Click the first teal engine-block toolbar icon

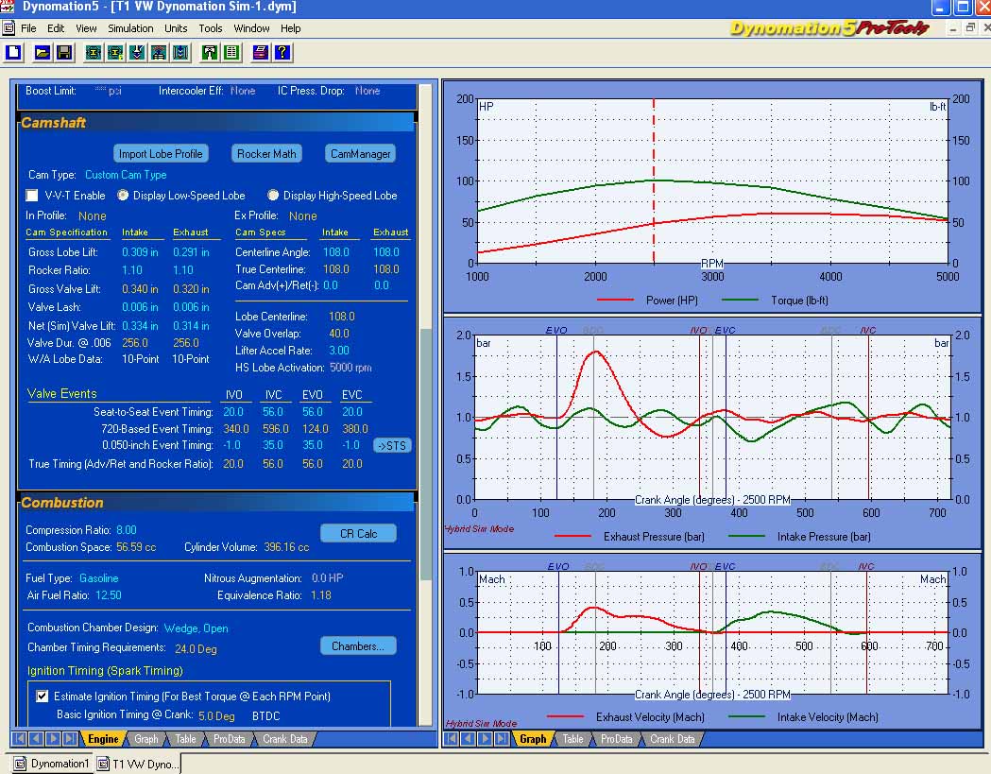pyautogui.click(x=94, y=53)
